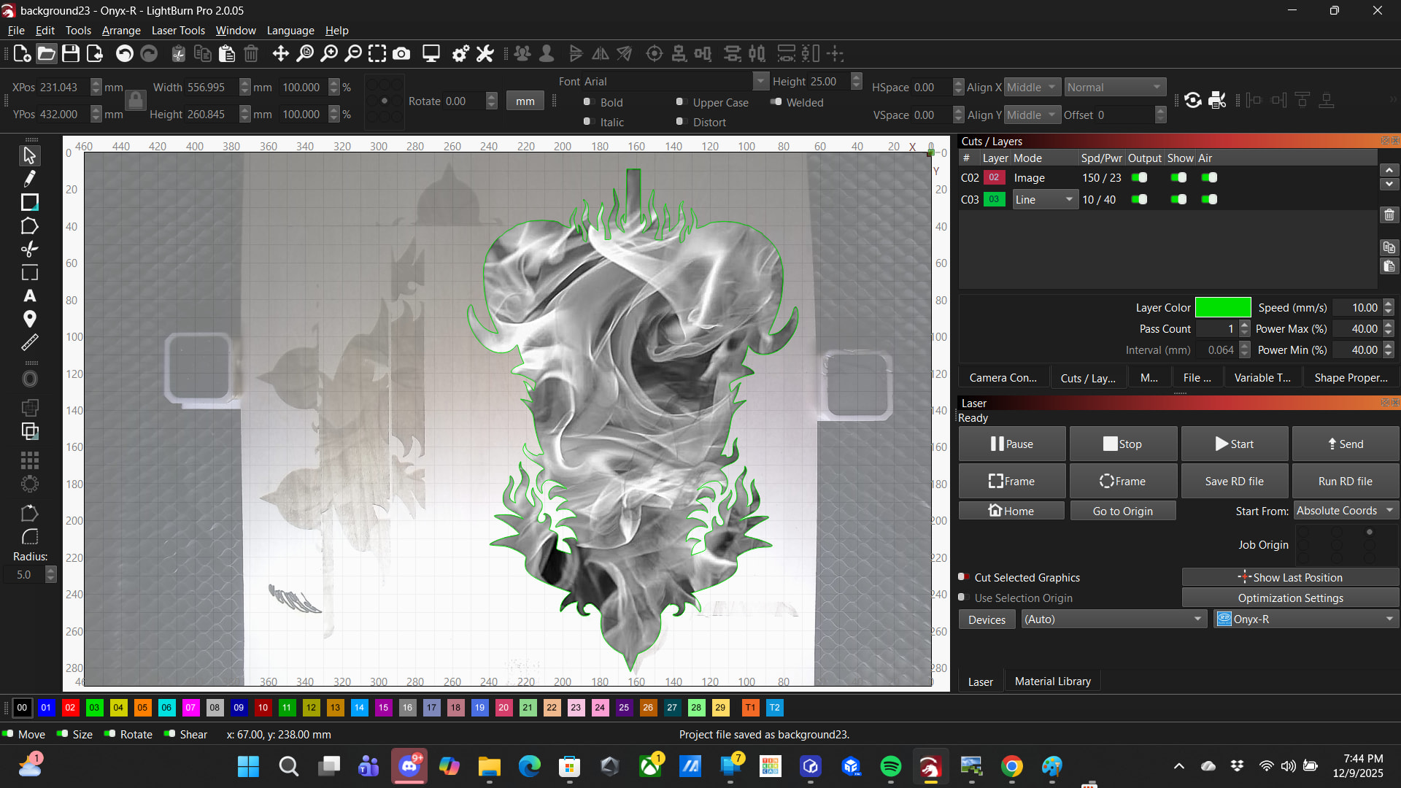Select the Position Laser marker tool

point(29,319)
